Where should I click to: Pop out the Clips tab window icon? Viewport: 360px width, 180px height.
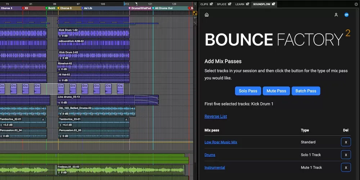coord(211,4)
